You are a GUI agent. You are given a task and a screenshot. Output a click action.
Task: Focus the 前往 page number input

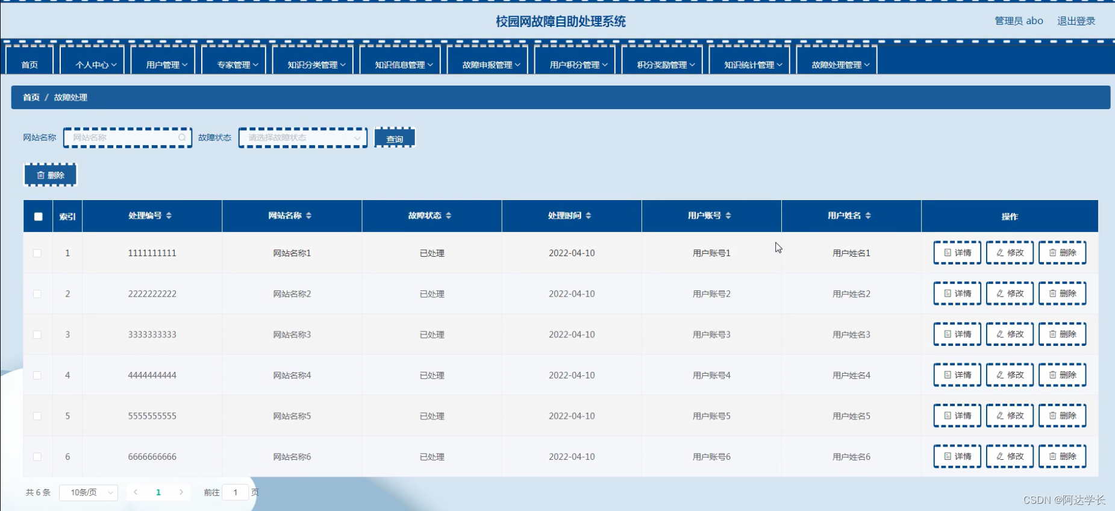[x=236, y=492]
